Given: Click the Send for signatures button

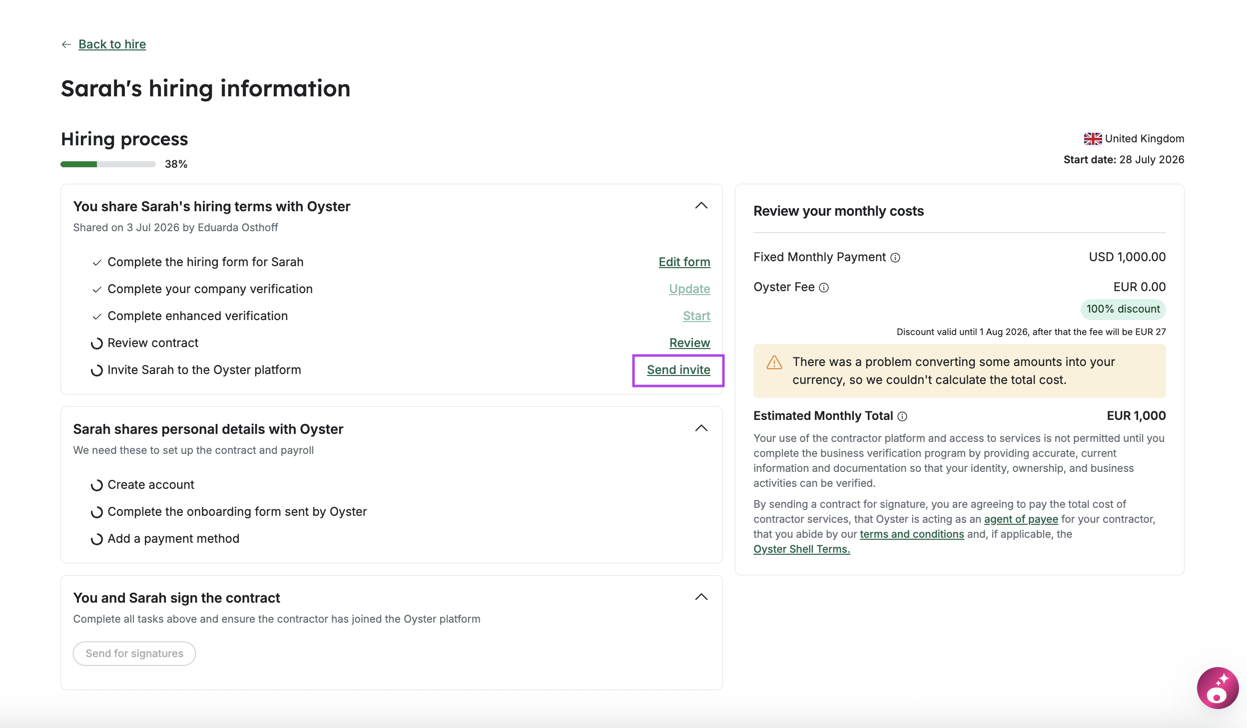Looking at the screenshot, I should [134, 654].
